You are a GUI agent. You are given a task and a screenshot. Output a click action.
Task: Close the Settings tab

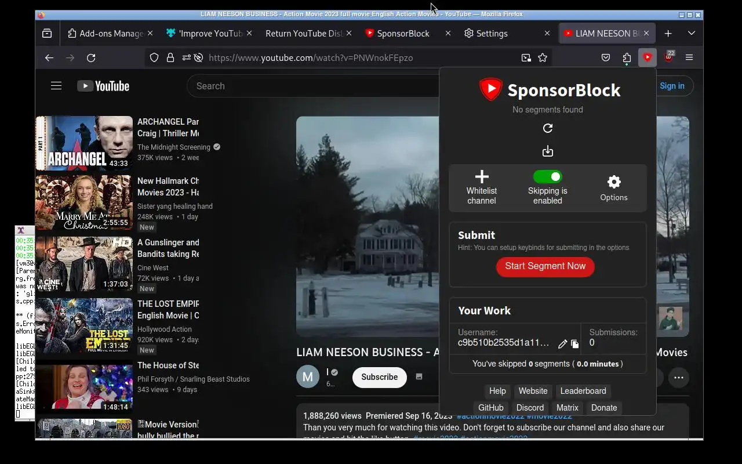[547, 34]
